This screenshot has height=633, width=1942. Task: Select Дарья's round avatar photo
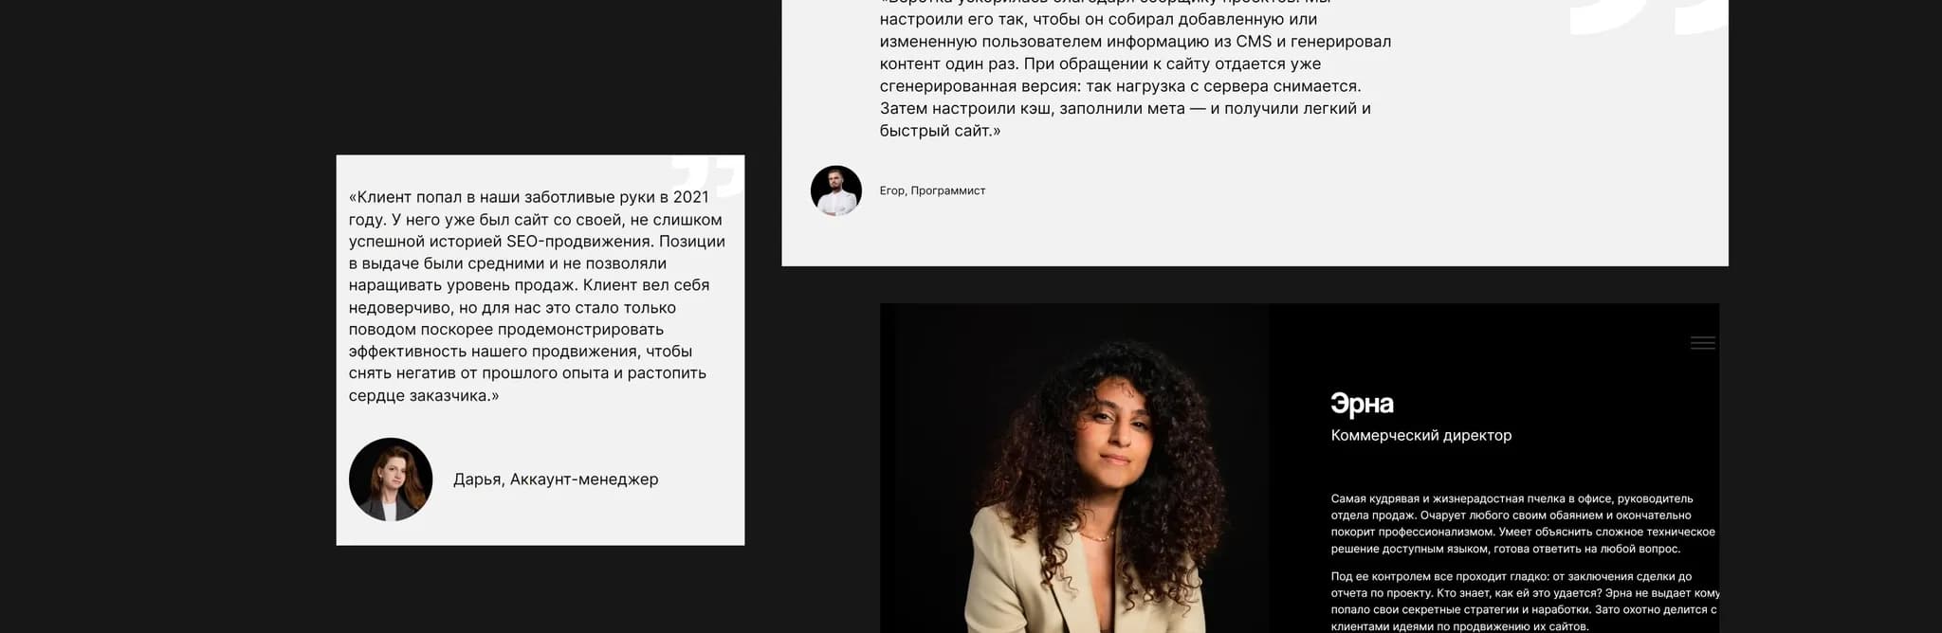point(391,479)
